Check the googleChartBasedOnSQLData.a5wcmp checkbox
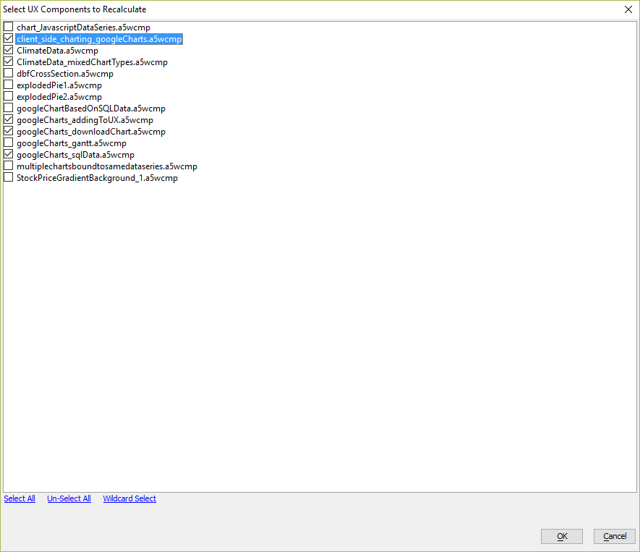 [x=8, y=108]
